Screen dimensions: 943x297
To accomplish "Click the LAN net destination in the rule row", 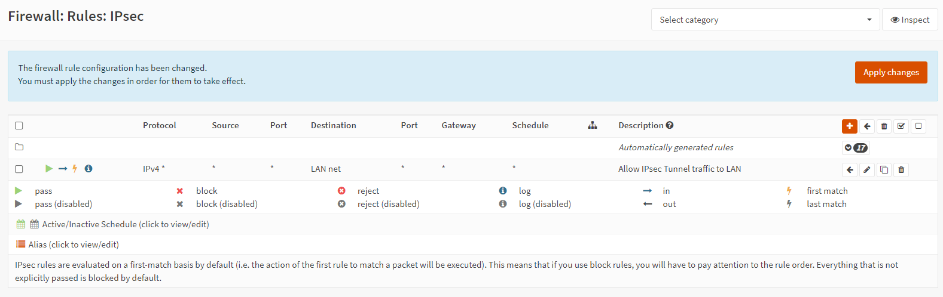I will coord(326,169).
